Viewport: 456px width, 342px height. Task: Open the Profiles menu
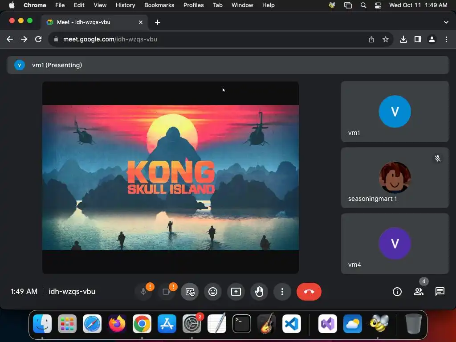tap(193, 5)
